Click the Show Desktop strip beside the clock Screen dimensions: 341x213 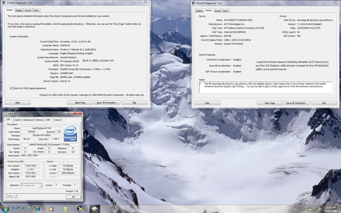[x=339, y=209]
